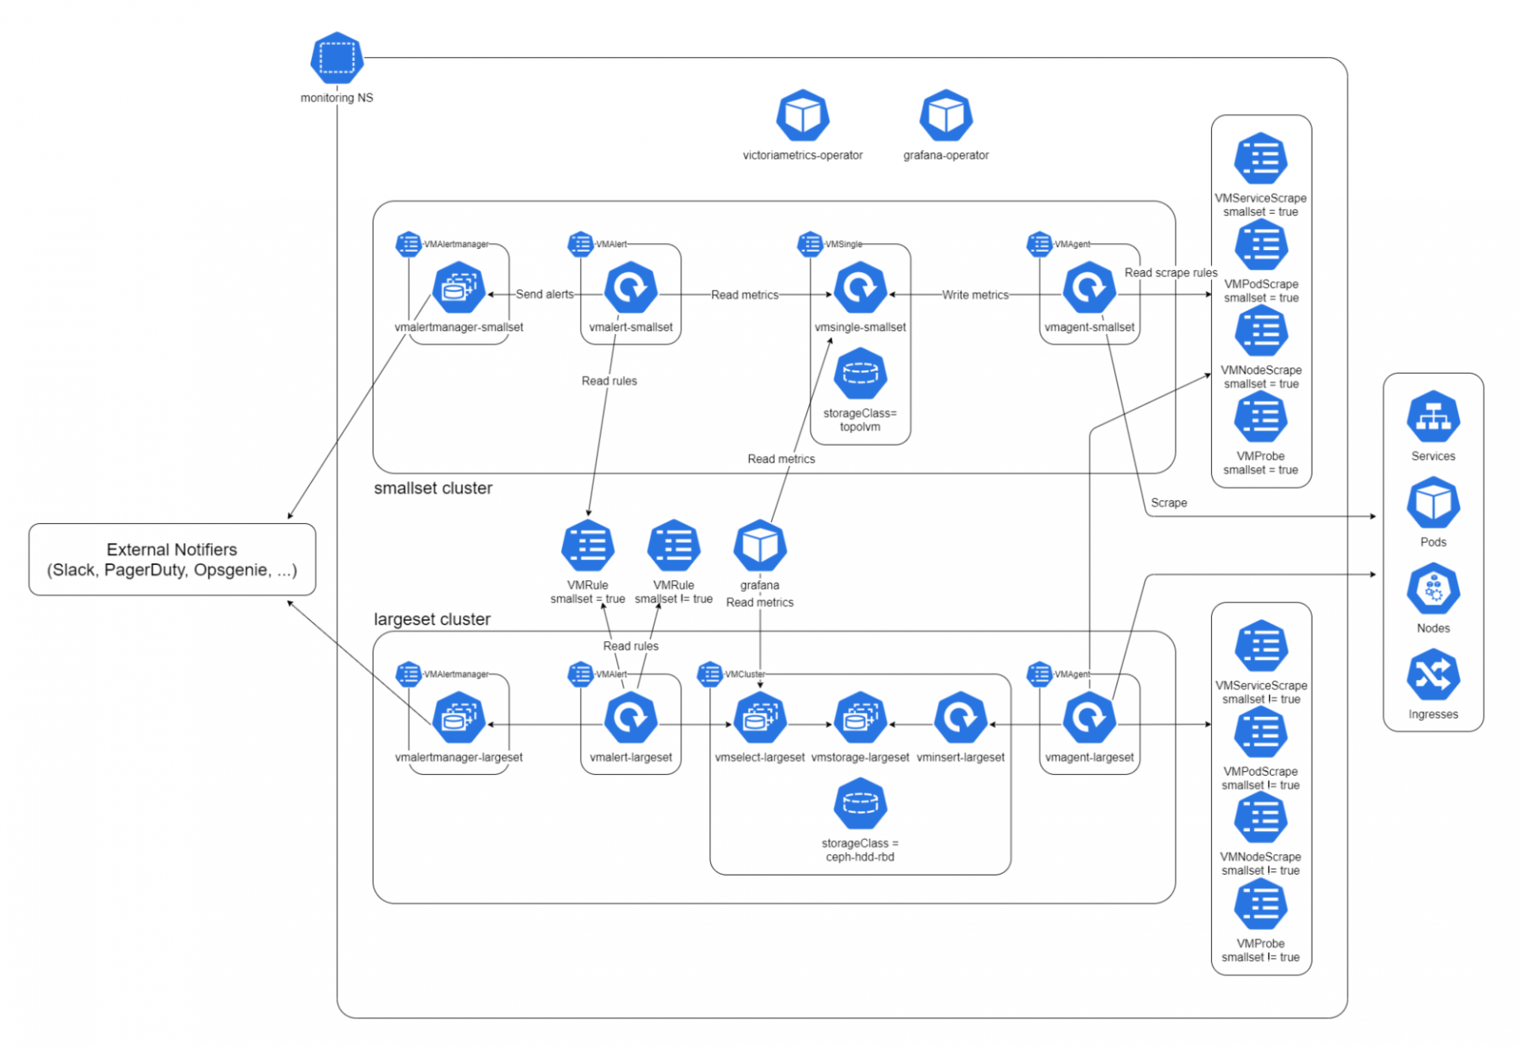Select the Services icon
The image size is (1520, 1048).
coord(1433,416)
